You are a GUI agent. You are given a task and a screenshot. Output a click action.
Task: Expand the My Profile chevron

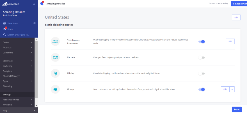(31, 105)
